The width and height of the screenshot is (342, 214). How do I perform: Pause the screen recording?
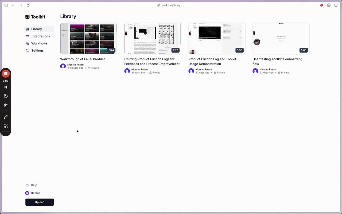point(6,87)
